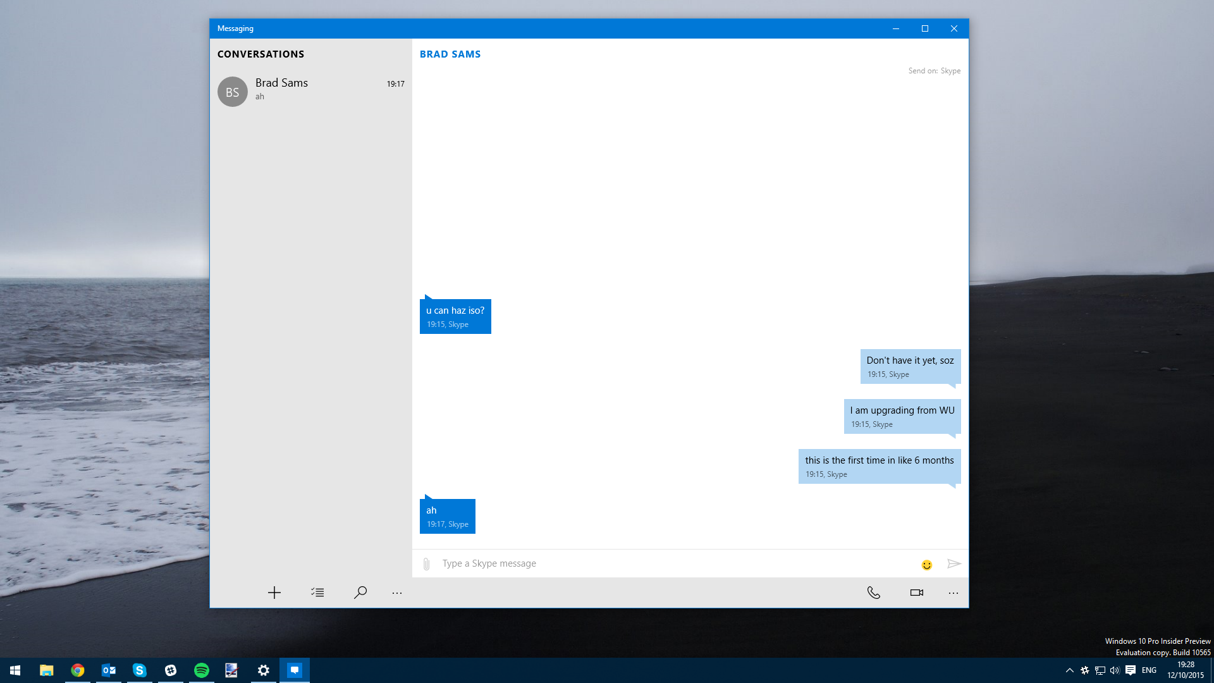Start a voice call with Brad Sams
Screen dimensions: 1214x683
[x=874, y=593]
